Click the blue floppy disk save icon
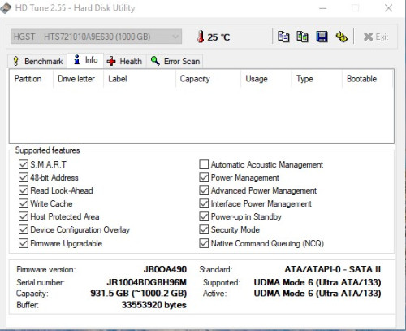 tap(322, 37)
